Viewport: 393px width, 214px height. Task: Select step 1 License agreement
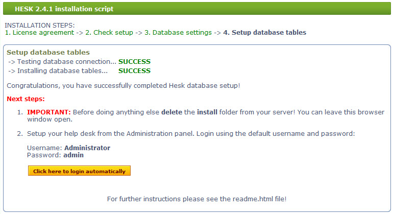(40, 33)
